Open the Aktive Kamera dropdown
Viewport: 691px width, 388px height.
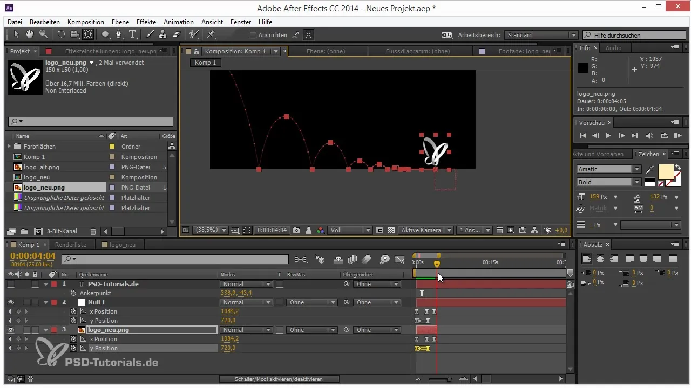[425, 230]
